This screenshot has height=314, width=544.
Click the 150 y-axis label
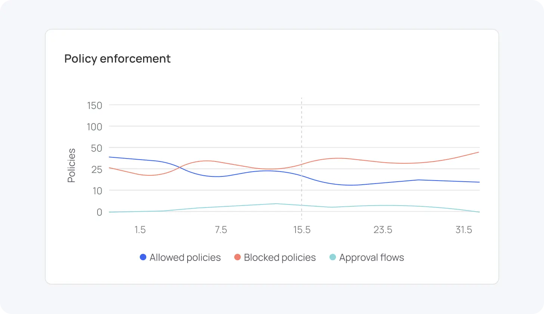pos(94,105)
